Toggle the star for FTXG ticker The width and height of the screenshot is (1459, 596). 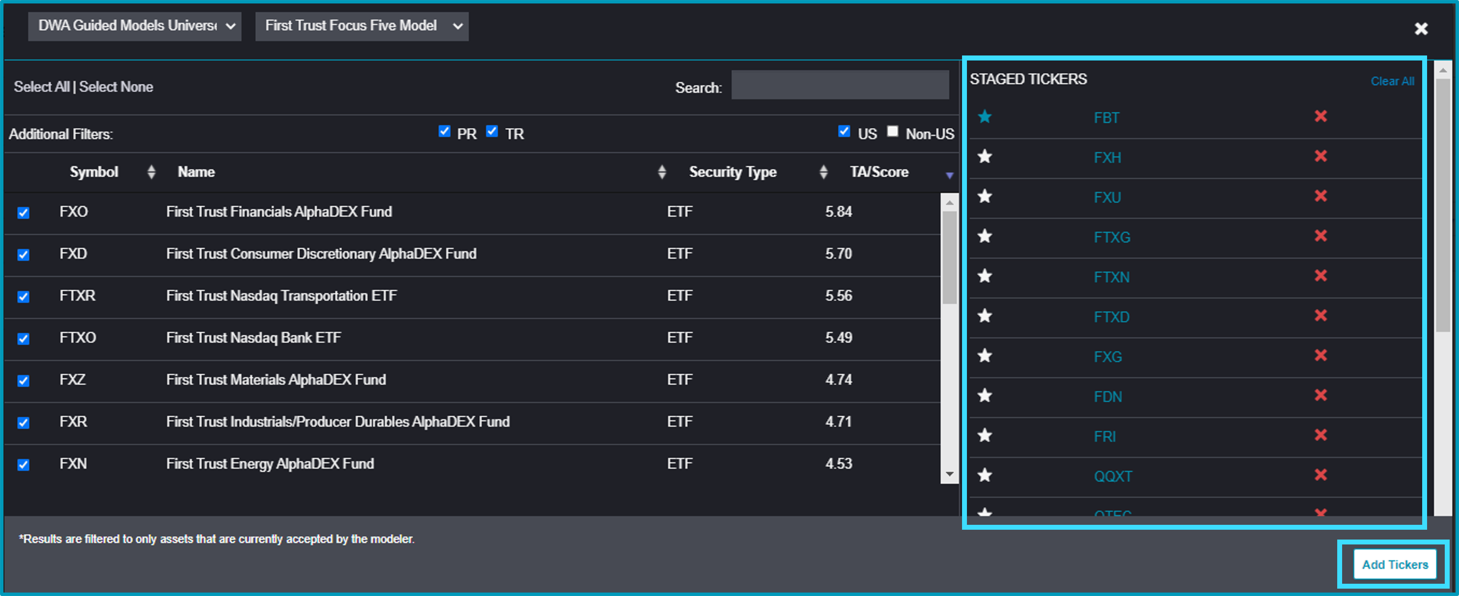[x=985, y=236]
